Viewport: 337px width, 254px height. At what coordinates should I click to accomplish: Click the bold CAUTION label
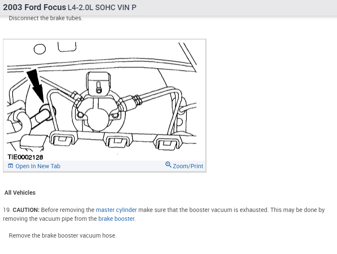[26, 210]
